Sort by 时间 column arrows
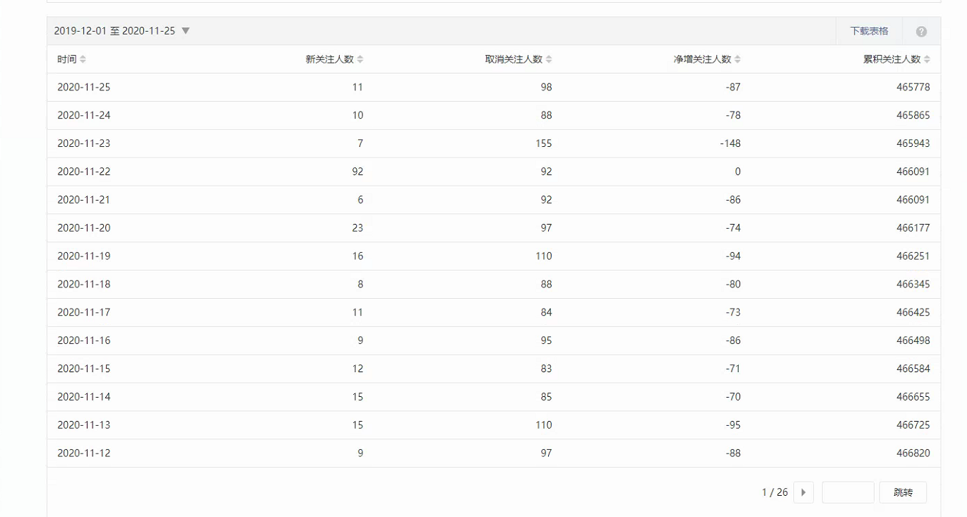This screenshot has width=967, height=517. click(83, 59)
